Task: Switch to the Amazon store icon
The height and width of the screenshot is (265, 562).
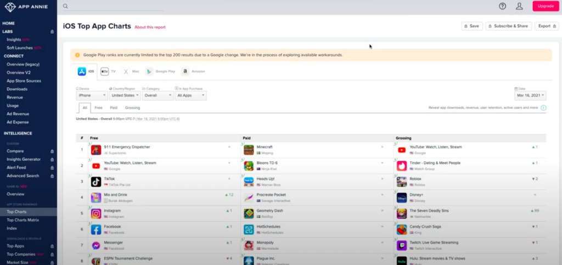Action: tap(185, 72)
